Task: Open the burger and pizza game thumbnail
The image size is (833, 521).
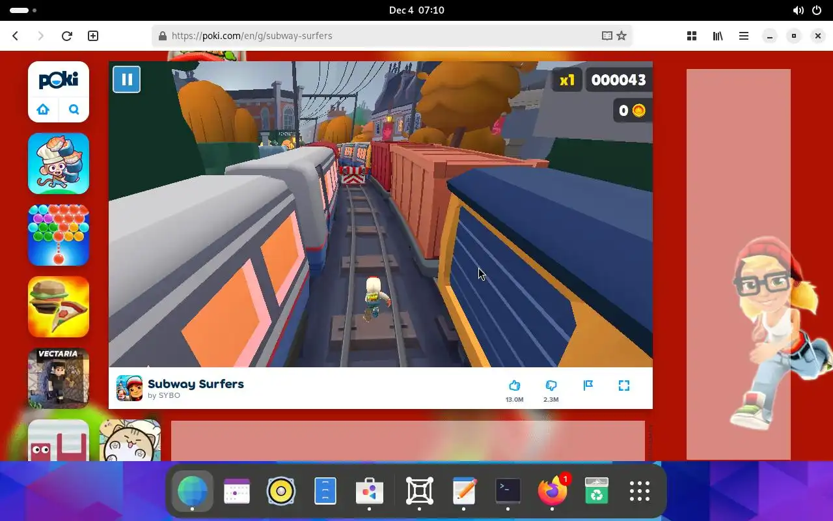Action: pos(59,307)
